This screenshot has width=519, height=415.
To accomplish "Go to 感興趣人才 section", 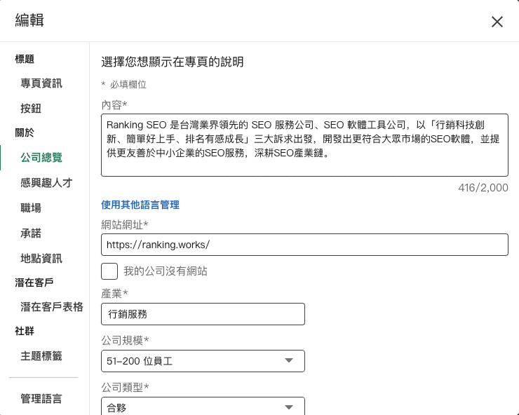I will pyautogui.click(x=46, y=183).
